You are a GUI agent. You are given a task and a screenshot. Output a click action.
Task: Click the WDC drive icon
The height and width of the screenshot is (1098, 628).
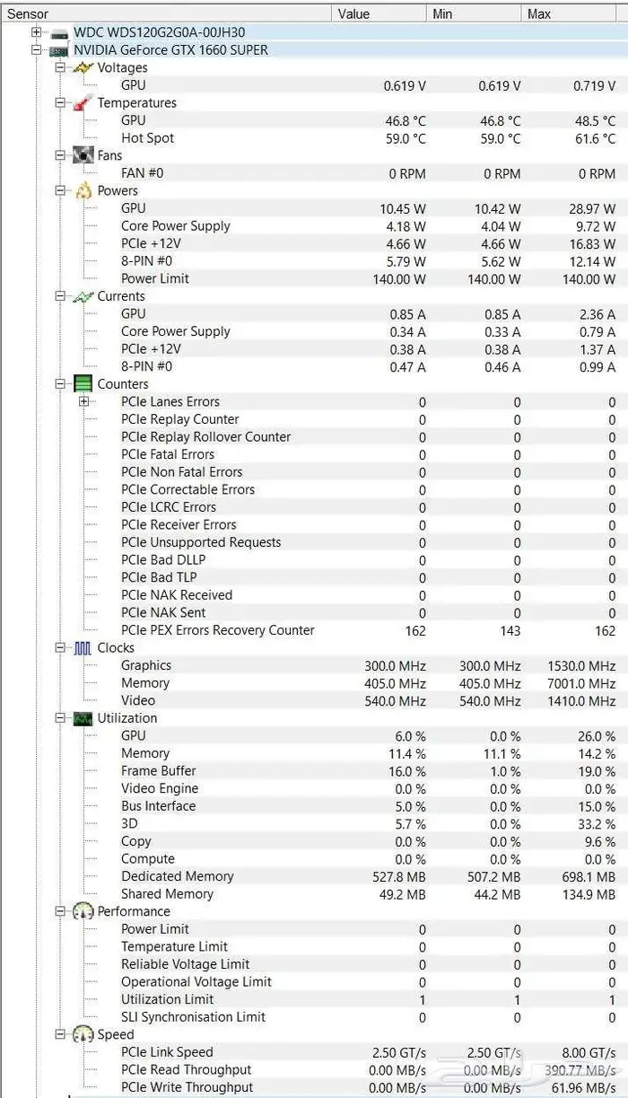pyautogui.click(x=59, y=32)
